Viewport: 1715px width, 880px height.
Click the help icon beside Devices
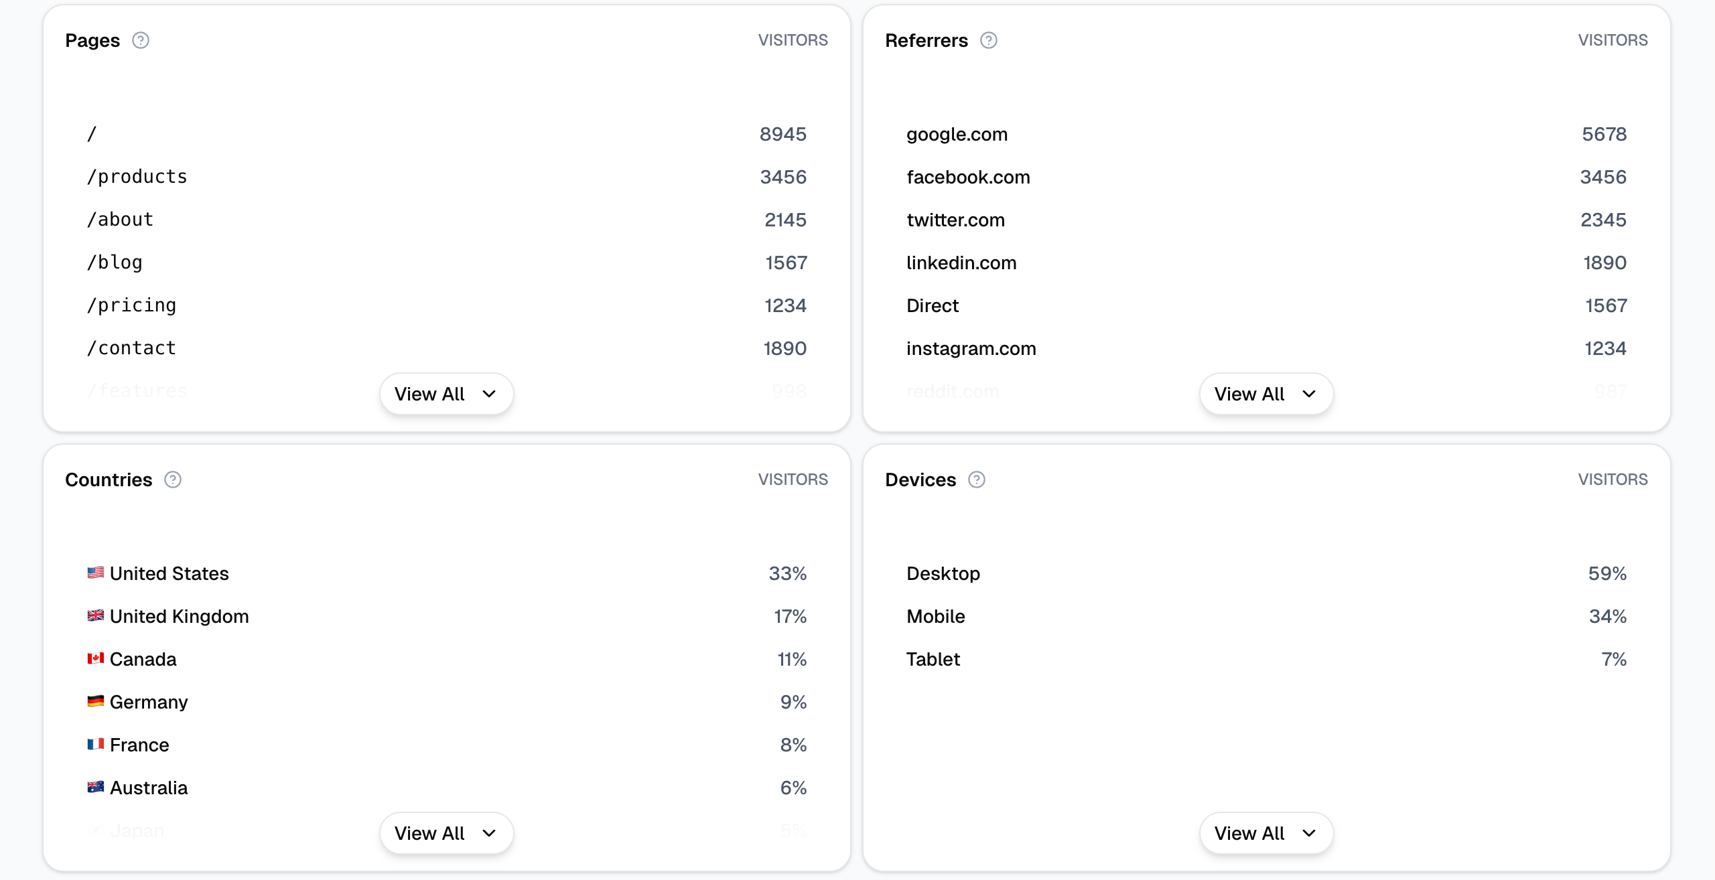(977, 480)
